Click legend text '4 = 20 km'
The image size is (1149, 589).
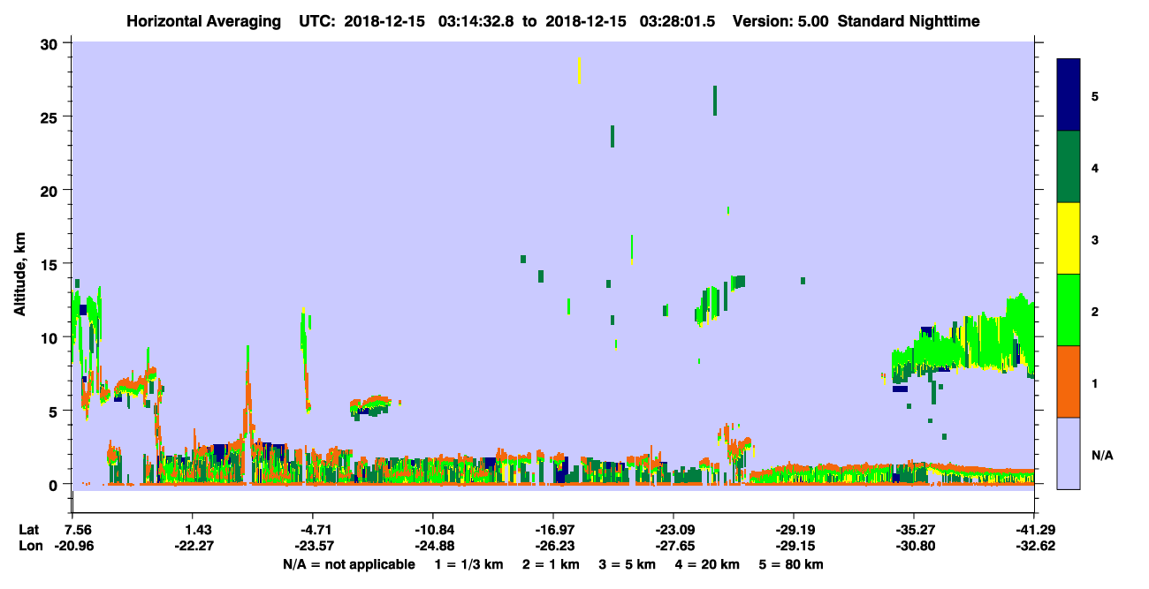708,564
